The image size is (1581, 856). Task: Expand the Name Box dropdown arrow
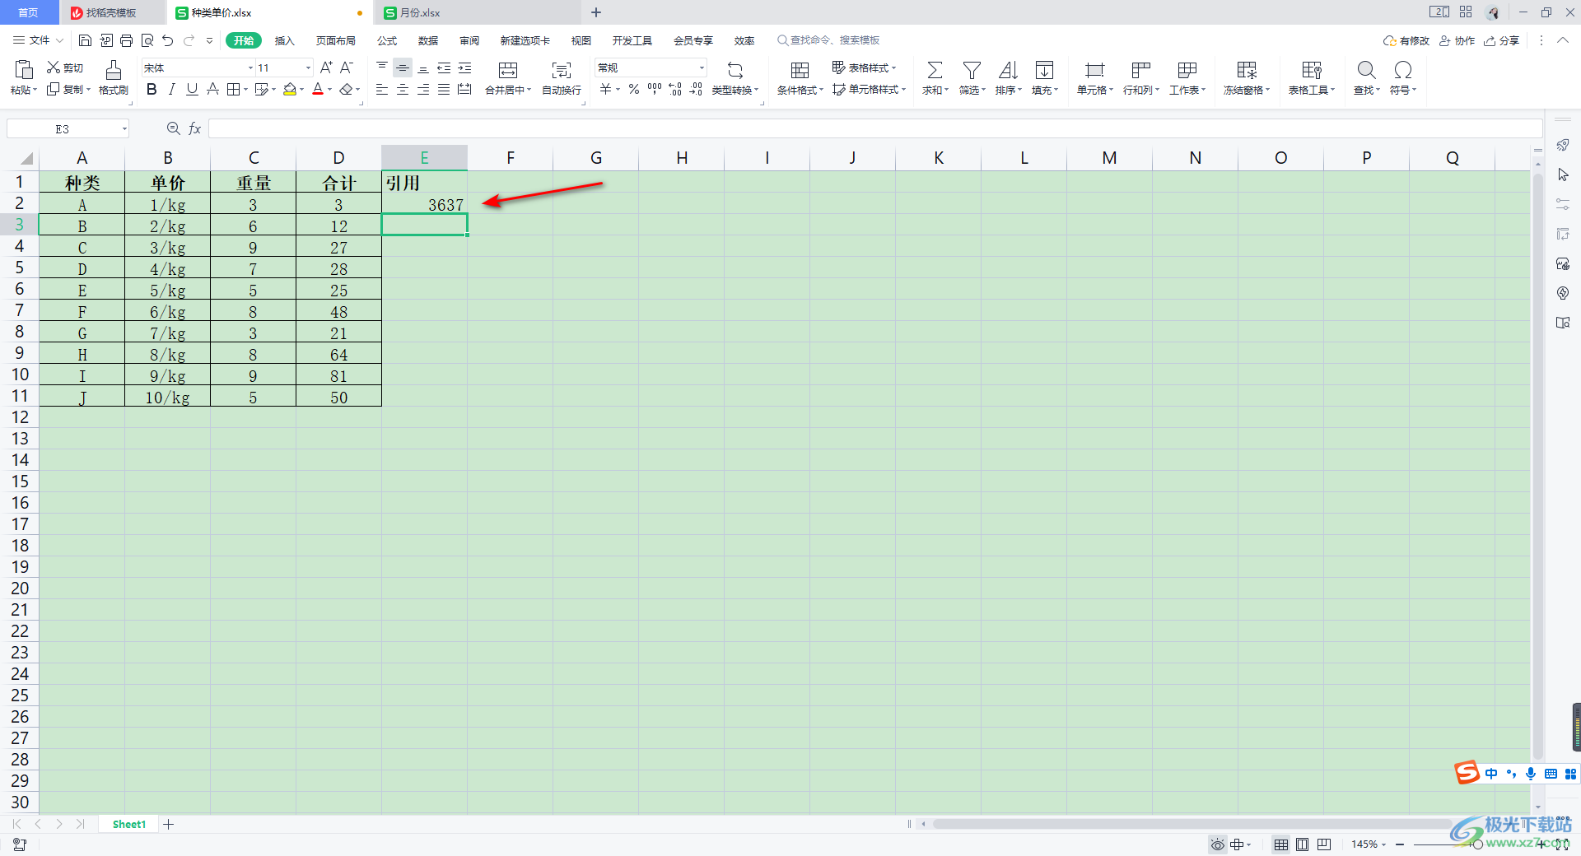pos(124,128)
